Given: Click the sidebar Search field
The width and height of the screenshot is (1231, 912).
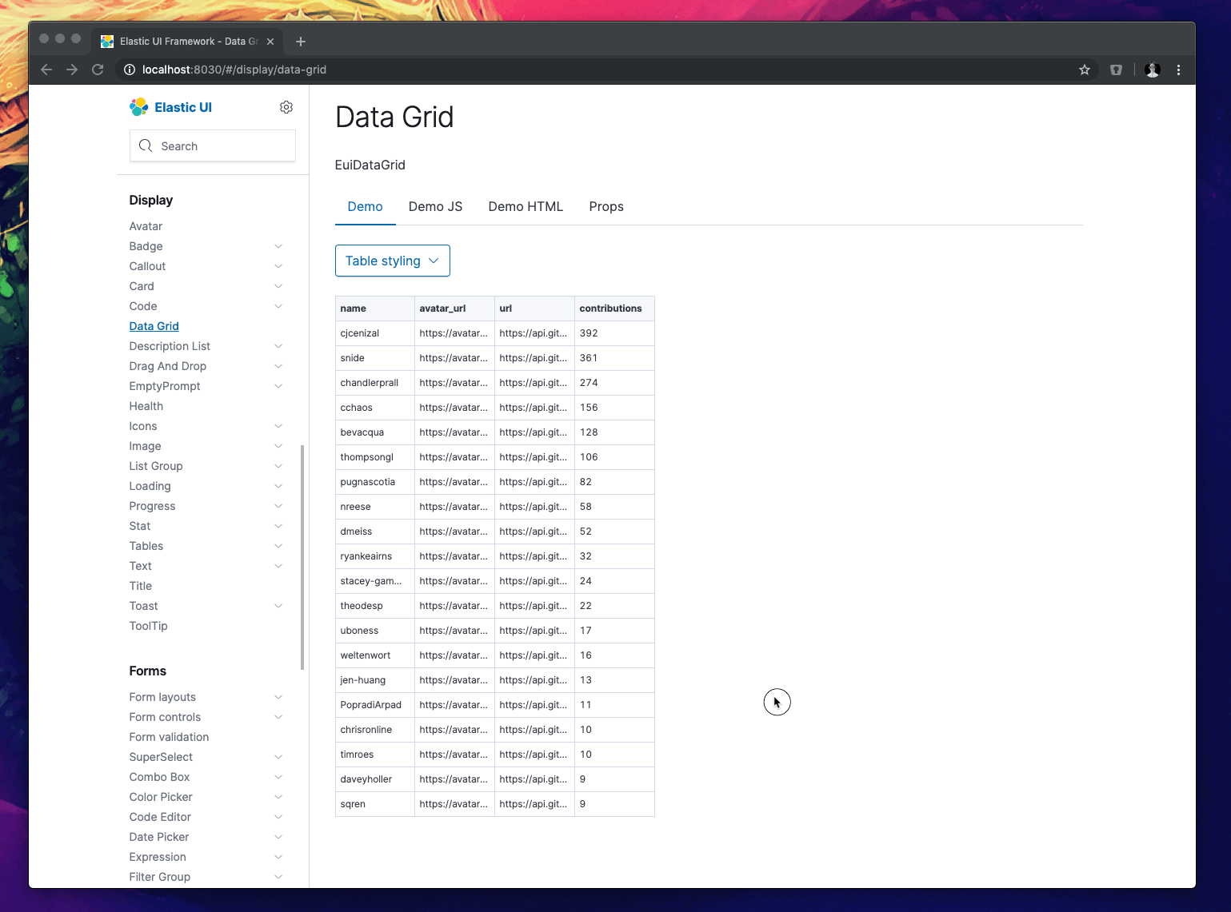Looking at the screenshot, I should (x=213, y=145).
